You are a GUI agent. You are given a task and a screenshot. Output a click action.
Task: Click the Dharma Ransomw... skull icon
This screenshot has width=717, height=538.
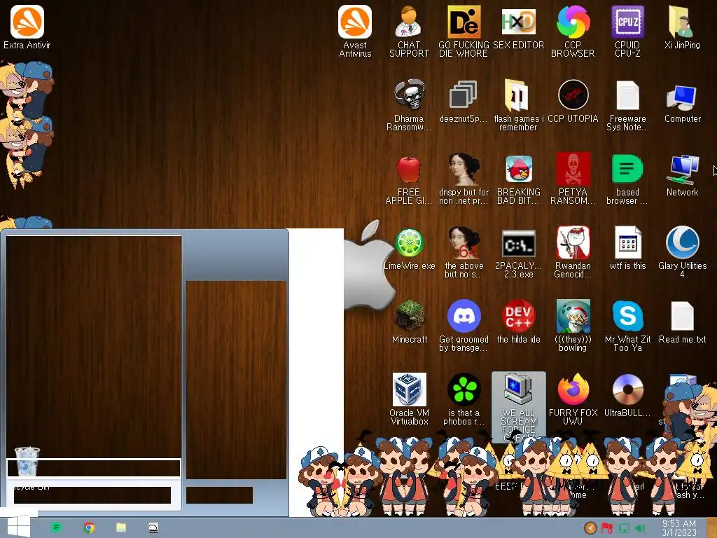[409, 105]
